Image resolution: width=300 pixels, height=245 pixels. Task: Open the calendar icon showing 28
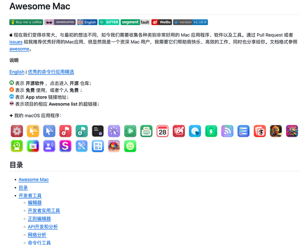click(x=162, y=131)
